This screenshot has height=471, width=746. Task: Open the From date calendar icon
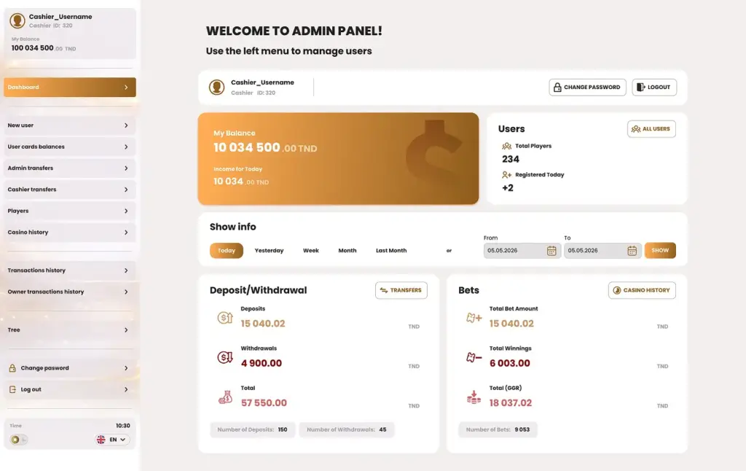551,251
